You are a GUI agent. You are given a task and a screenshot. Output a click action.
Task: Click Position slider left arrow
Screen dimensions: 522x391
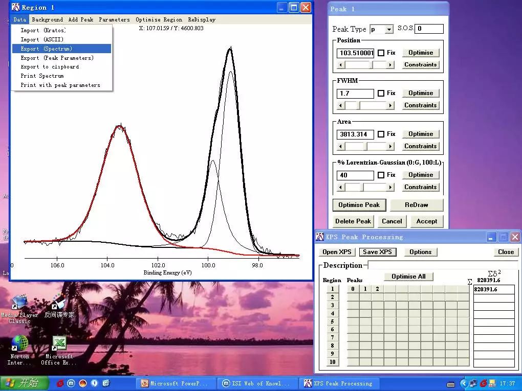tap(340, 65)
